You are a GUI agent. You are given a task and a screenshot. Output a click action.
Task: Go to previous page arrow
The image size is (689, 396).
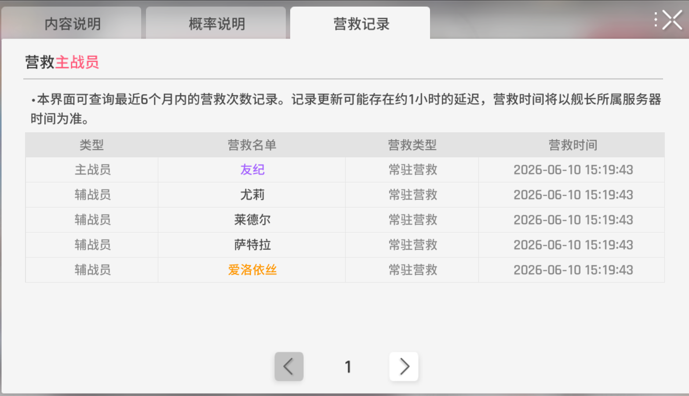coord(289,367)
